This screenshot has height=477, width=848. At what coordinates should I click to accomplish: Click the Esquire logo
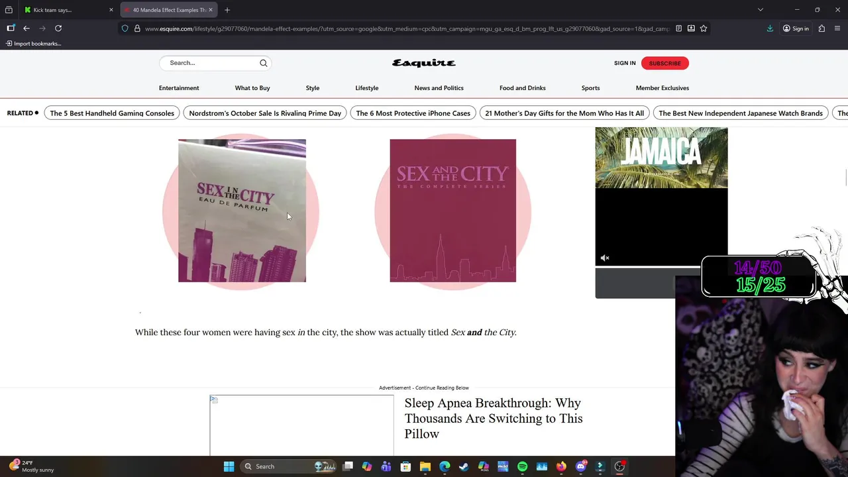pyautogui.click(x=424, y=63)
